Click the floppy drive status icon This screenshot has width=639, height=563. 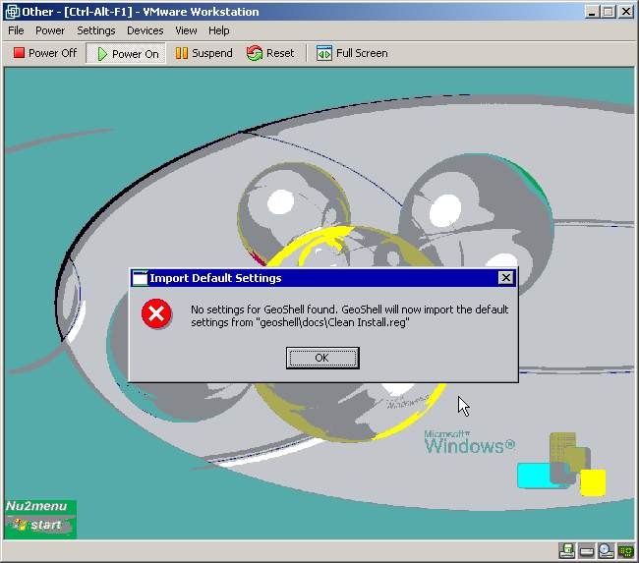click(567, 551)
